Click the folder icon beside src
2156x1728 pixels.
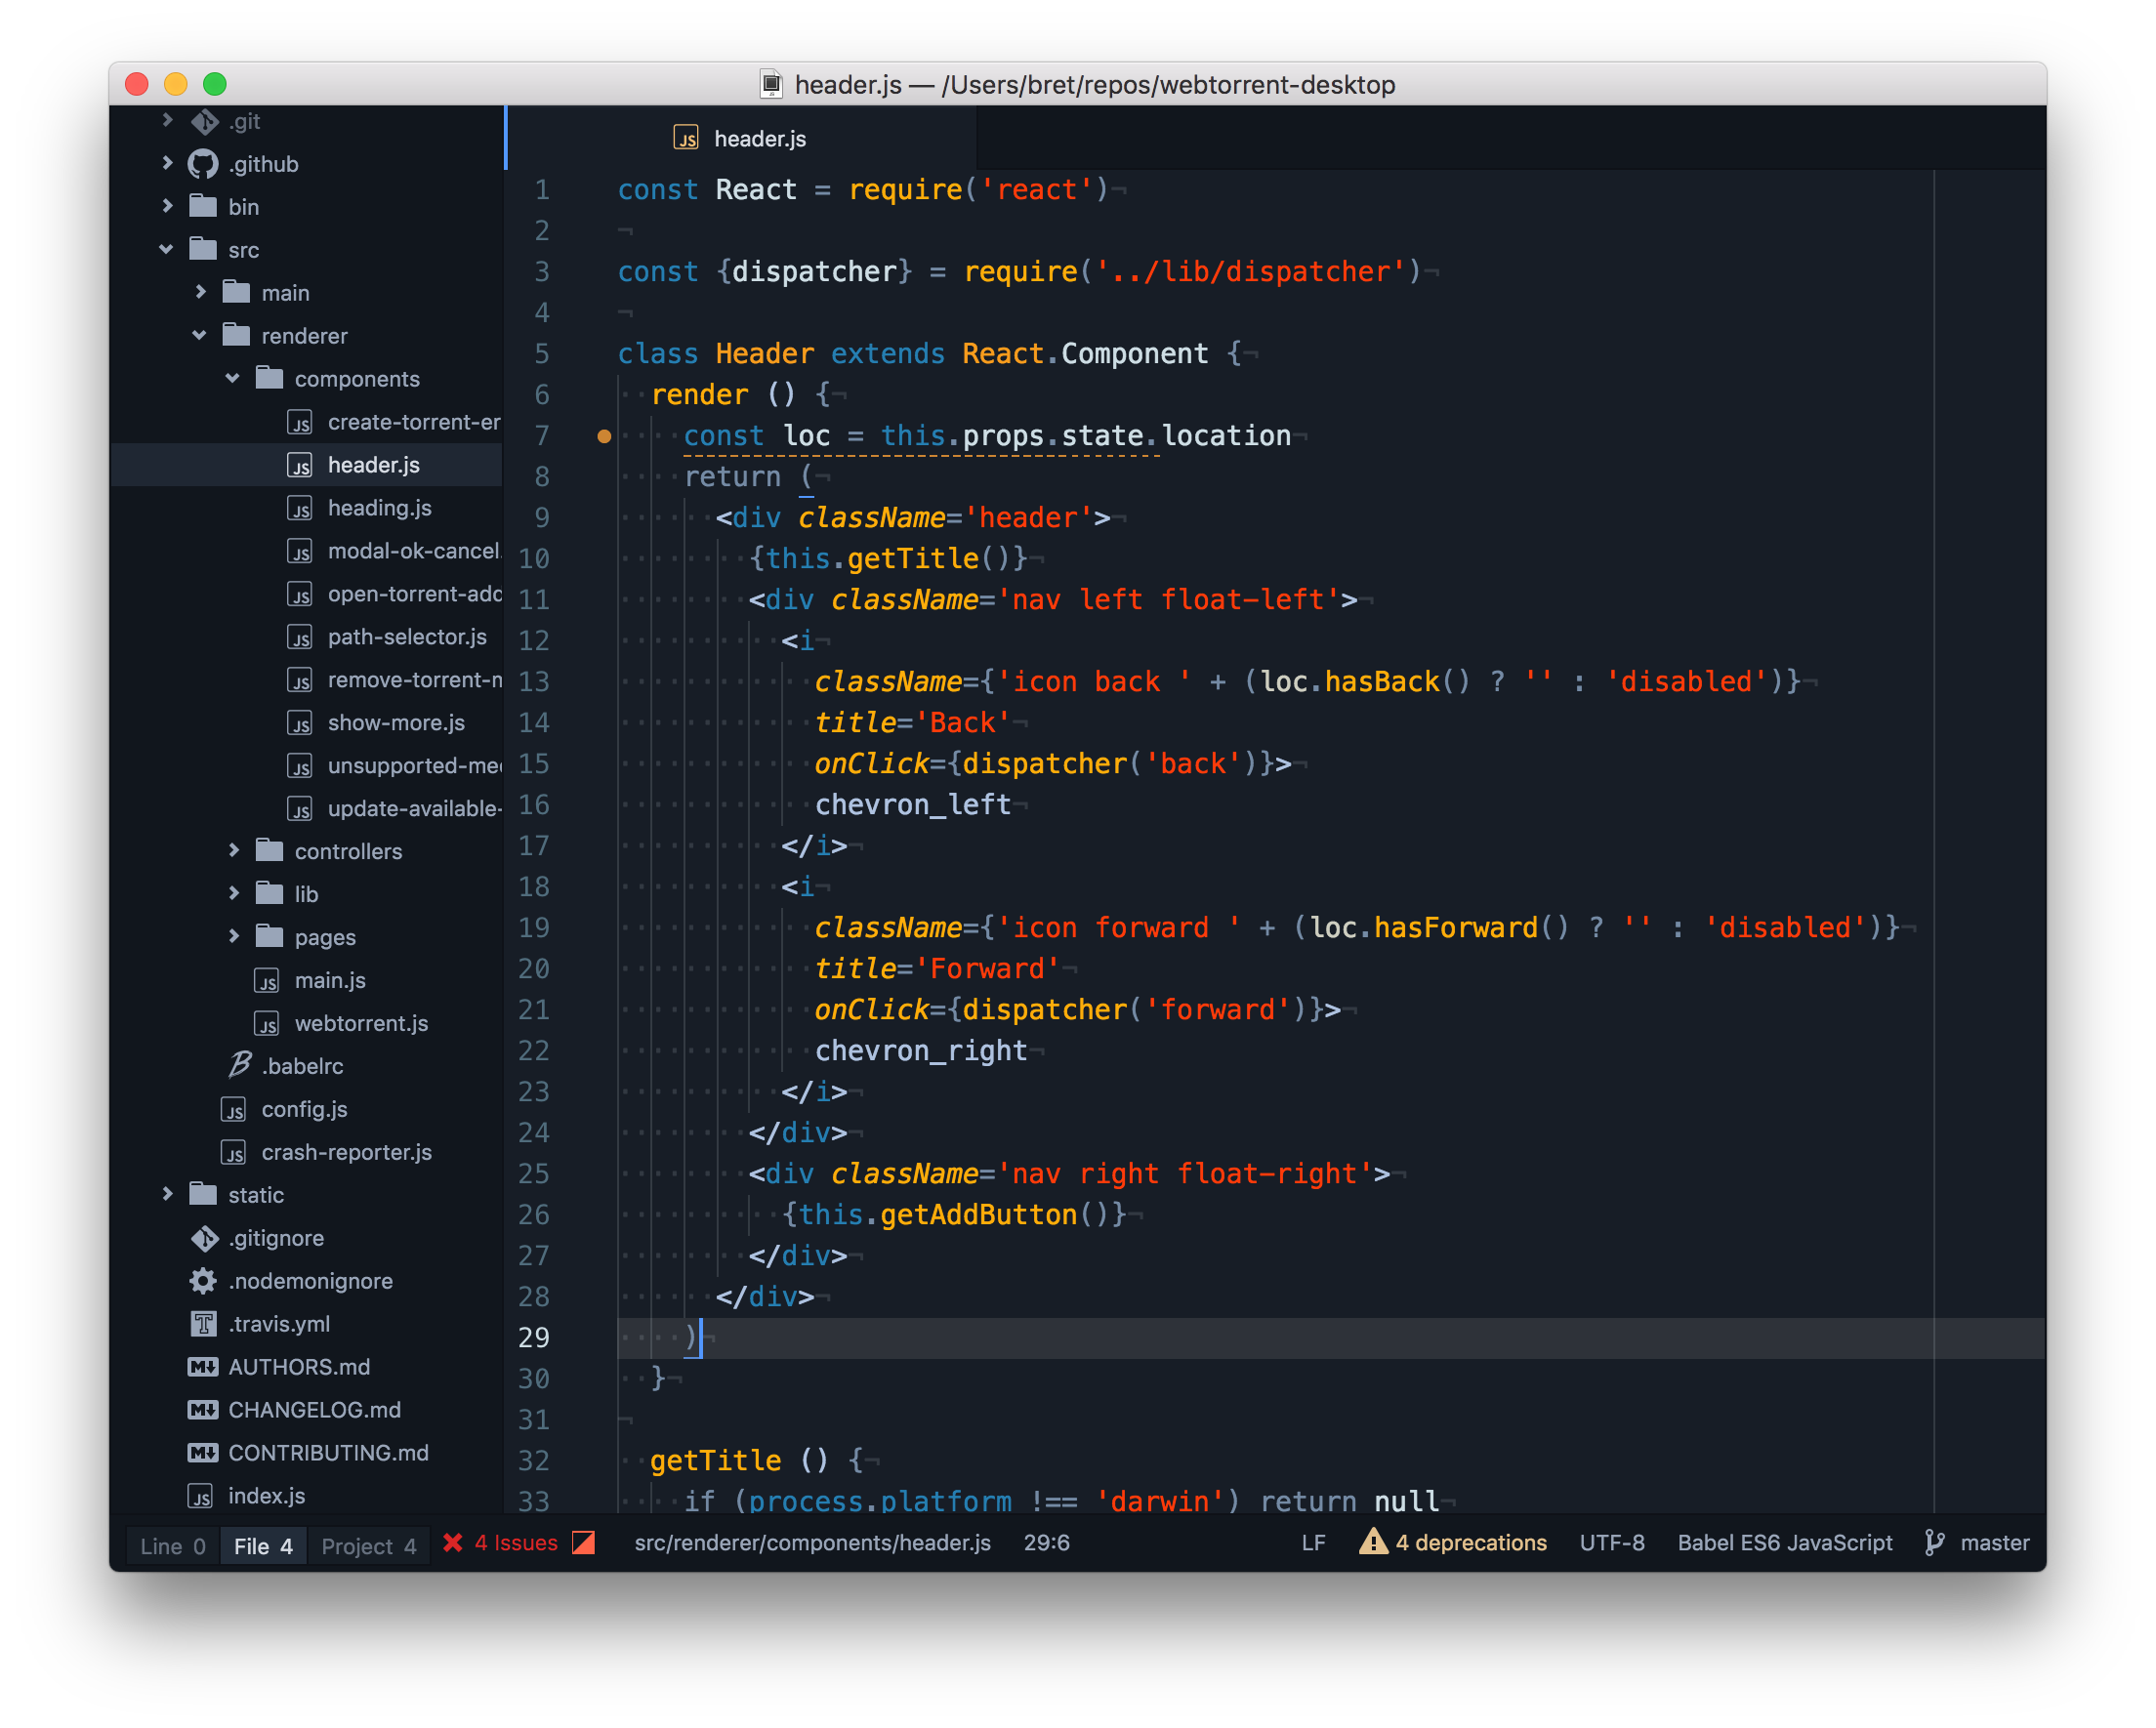coord(203,249)
